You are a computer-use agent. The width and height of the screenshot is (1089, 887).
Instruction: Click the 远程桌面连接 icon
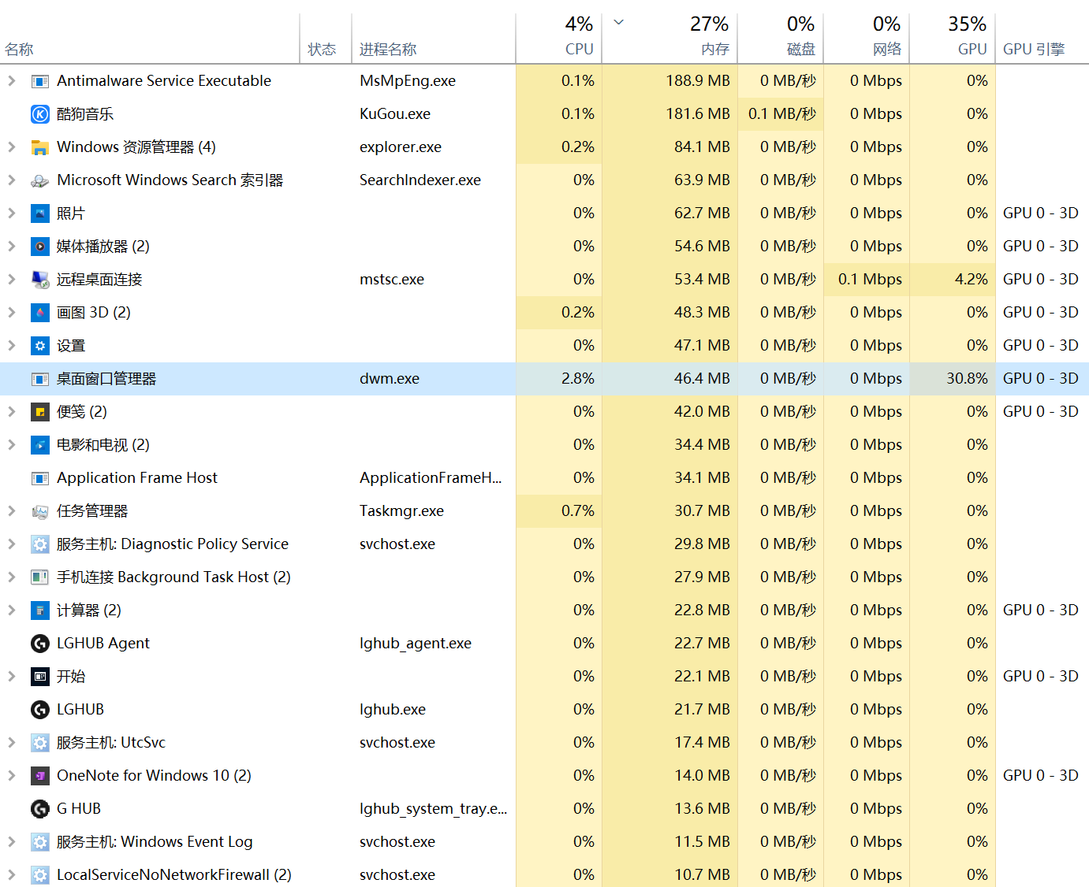(x=39, y=280)
